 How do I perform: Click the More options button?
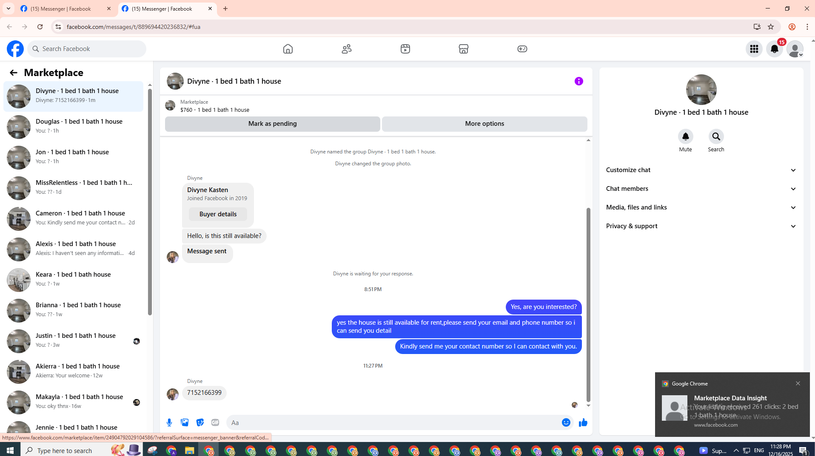484,124
